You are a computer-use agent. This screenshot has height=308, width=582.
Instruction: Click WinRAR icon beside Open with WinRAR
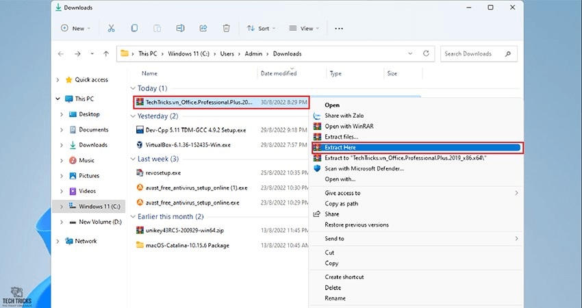coord(317,126)
